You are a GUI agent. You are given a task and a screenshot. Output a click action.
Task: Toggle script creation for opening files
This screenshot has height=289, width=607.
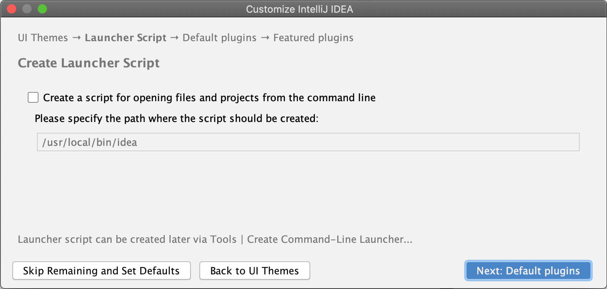tap(33, 98)
